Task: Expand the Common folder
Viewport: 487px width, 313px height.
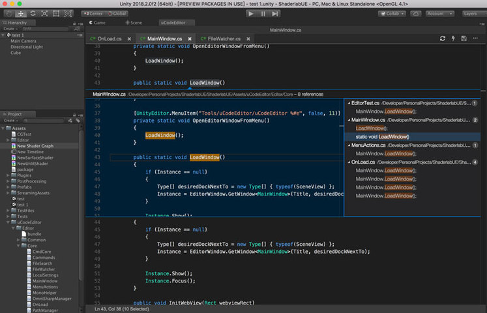Action: tap(18, 240)
